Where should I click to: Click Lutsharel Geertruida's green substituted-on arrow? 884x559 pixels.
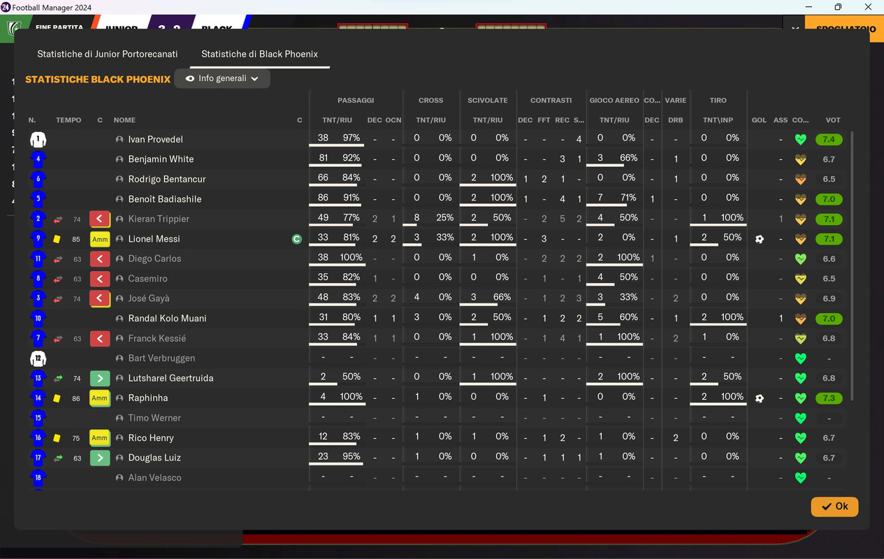coord(100,379)
